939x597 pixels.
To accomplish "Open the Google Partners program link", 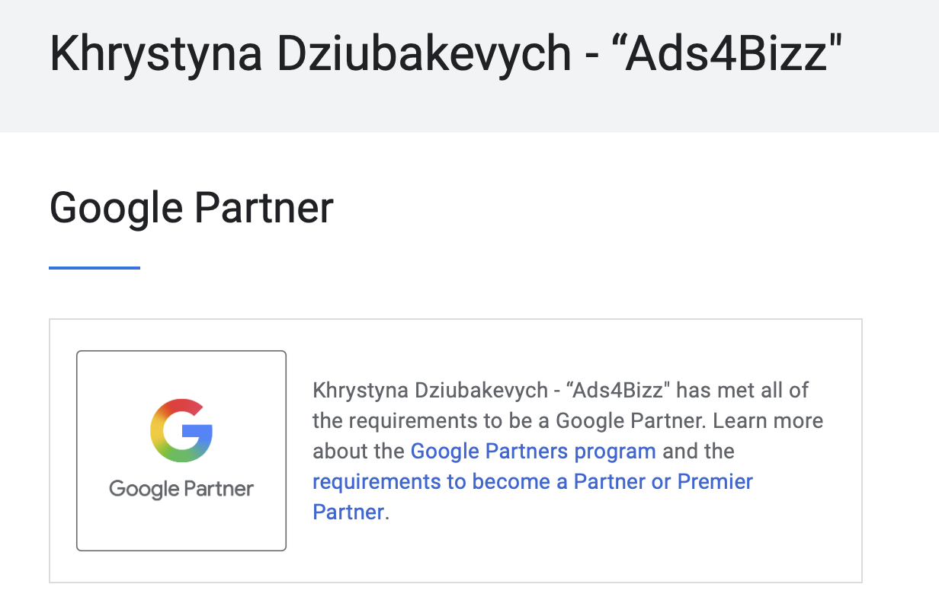I will click(x=533, y=451).
